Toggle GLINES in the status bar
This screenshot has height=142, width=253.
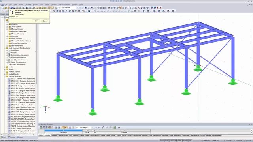click(185, 140)
